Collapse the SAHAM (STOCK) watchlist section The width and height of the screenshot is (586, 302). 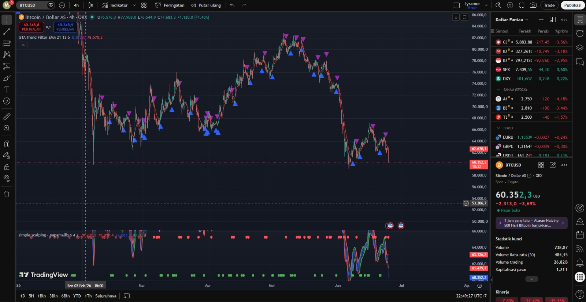pyautogui.click(x=498, y=90)
